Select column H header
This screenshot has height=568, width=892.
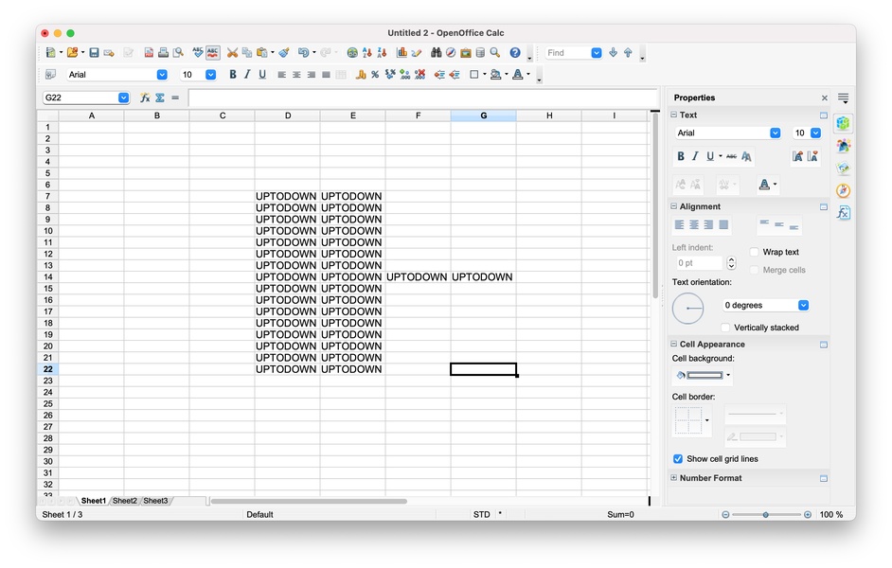tap(548, 115)
